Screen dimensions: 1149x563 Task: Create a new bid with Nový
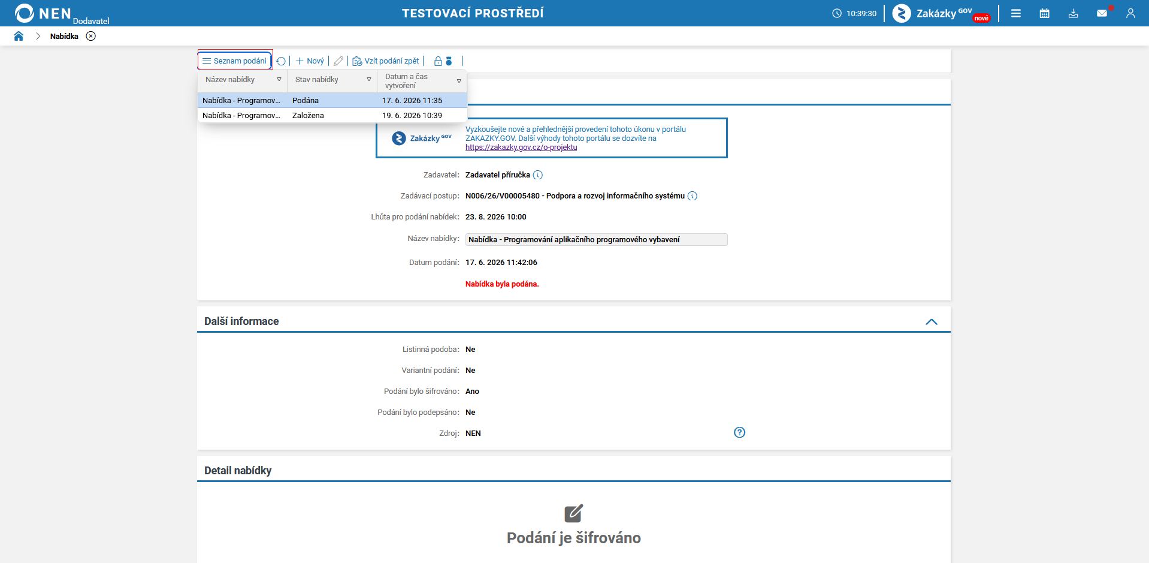310,61
